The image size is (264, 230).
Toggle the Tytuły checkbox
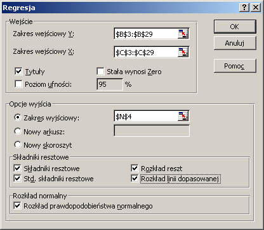tap(18, 72)
